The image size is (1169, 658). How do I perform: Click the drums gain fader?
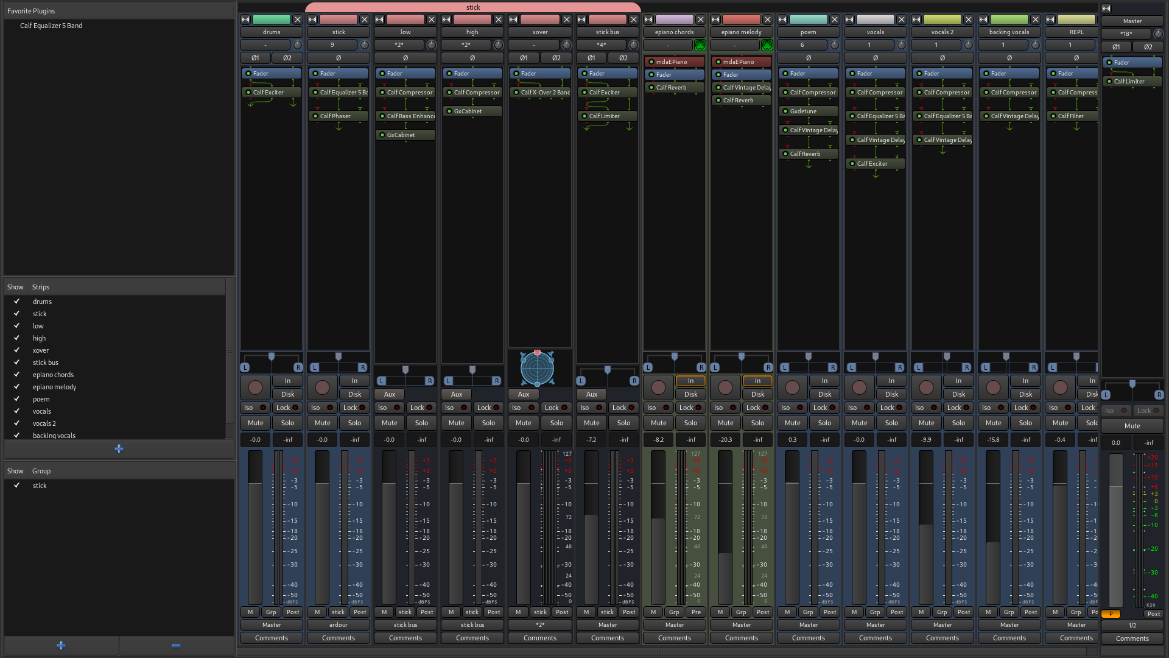coord(255,528)
